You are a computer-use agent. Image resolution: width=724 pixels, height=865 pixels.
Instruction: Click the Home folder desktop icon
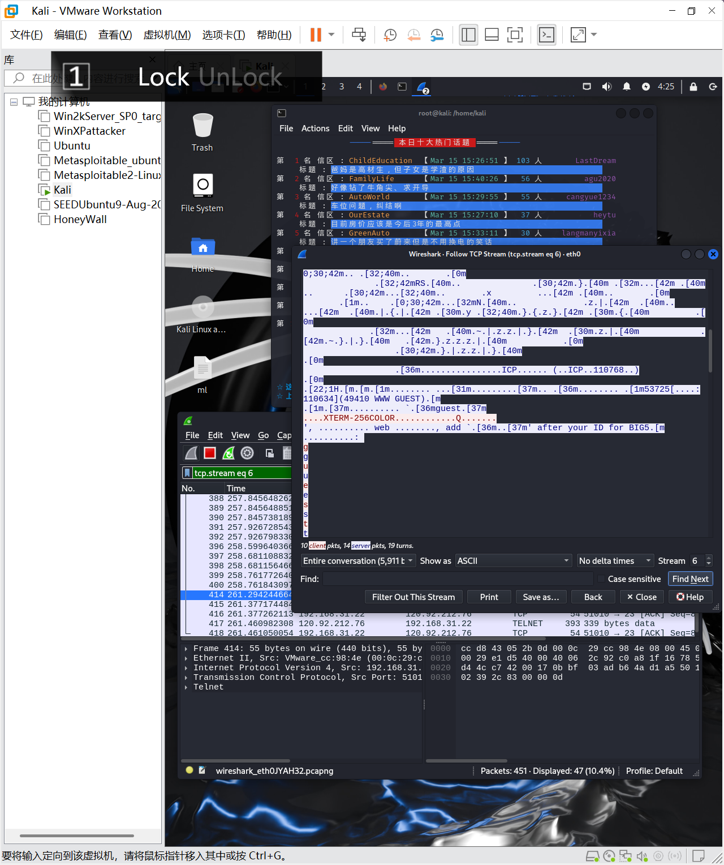[202, 254]
